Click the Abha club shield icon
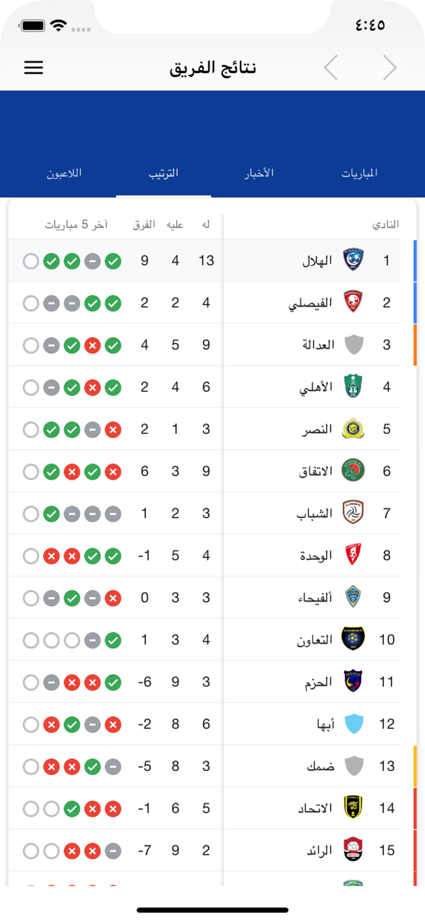425x921 pixels. 353,724
